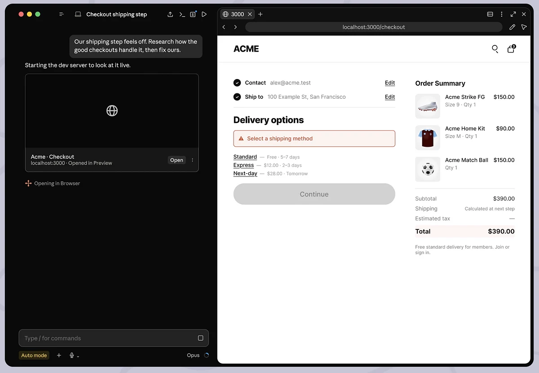
Task: Click the download box icon with blue dot
Action: point(193,14)
